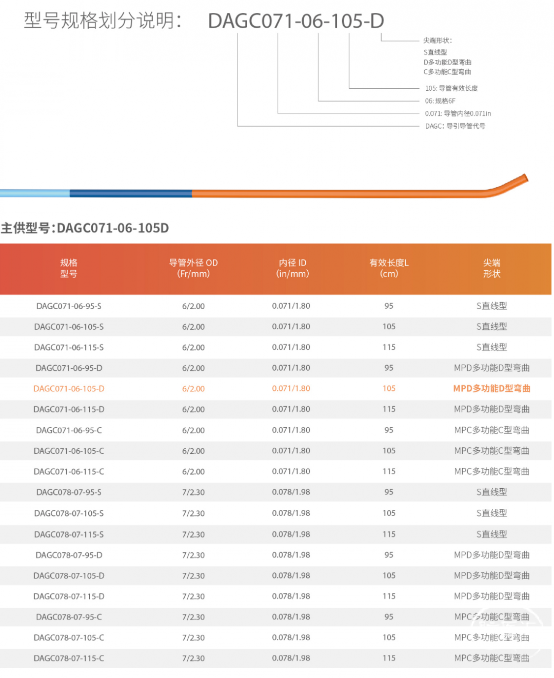The height and width of the screenshot is (678, 554).
Task: Select the model cell DAGC071-06-95-S
Action: tap(69, 306)
